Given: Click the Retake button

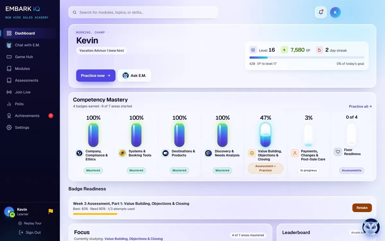Looking at the screenshot, I should tap(362, 208).
